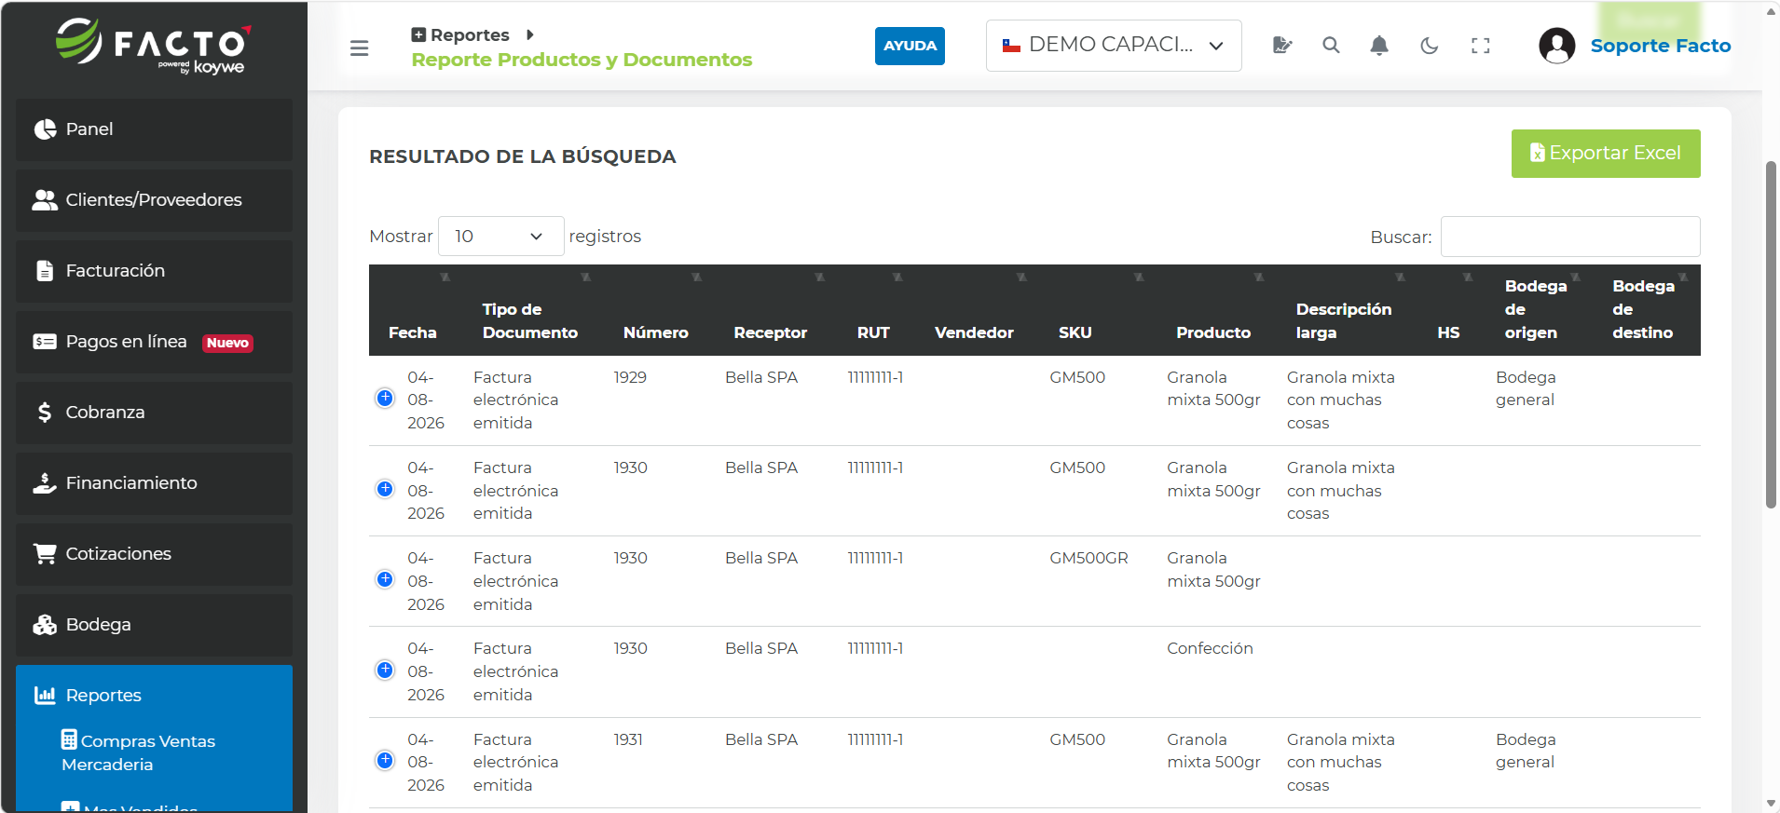Click the Reportes breadcrumb link

470,34
